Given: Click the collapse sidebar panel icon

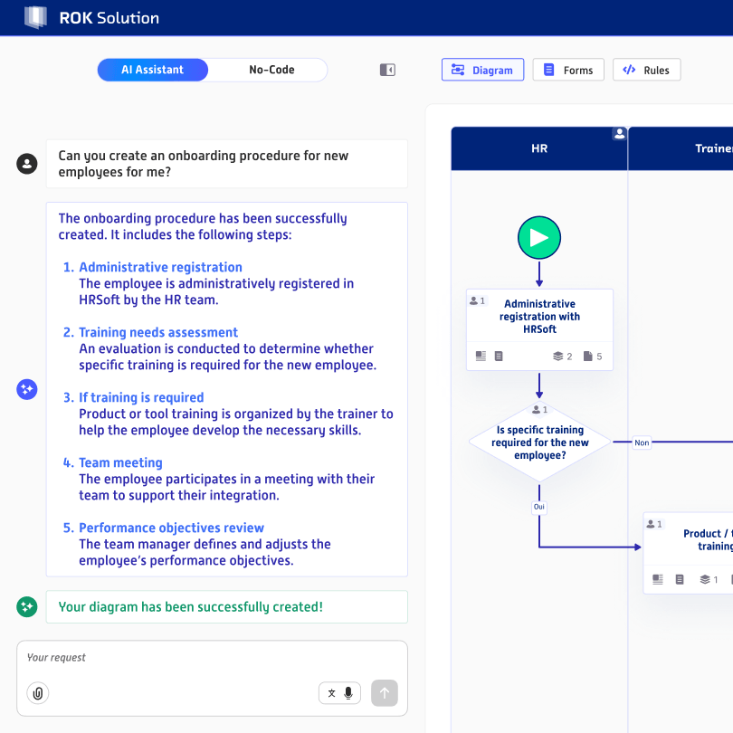Looking at the screenshot, I should [x=386, y=69].
